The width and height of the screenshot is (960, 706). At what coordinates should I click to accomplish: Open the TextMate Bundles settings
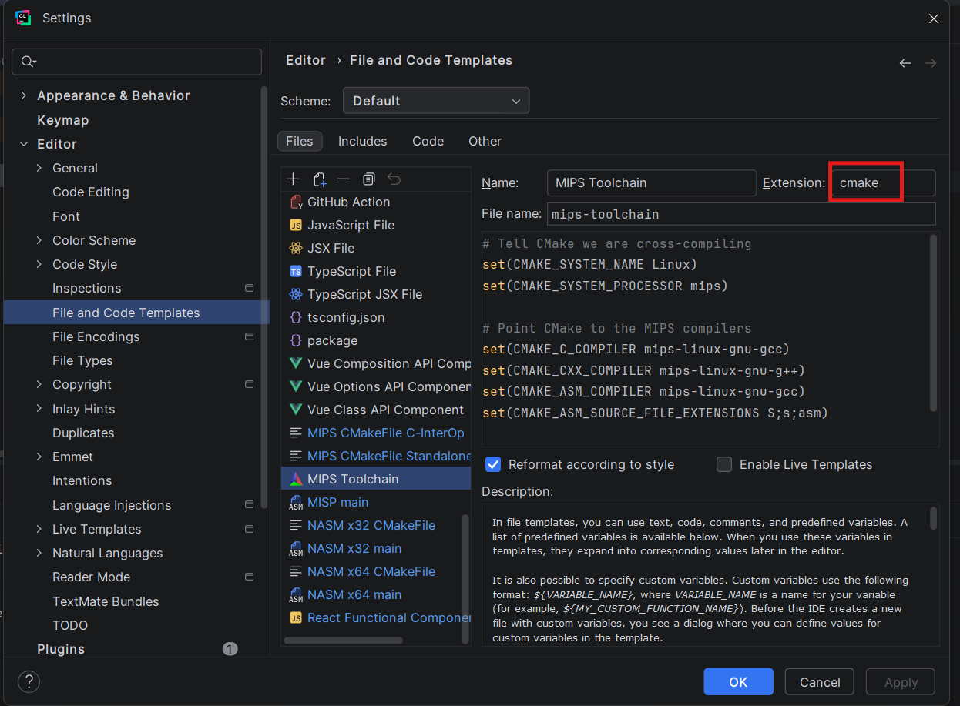(106, 601)
